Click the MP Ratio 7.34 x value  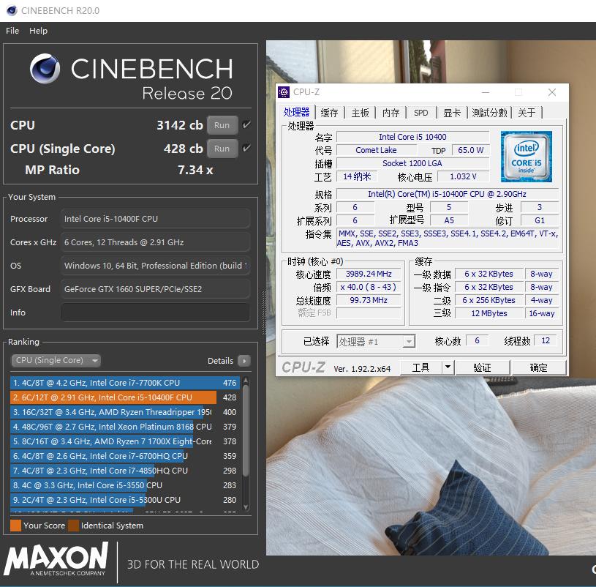pyautogui.click(x=195, y=170)
